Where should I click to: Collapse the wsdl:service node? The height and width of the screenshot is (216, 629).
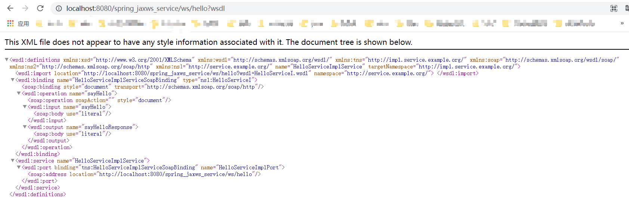(x=13, y=160)
